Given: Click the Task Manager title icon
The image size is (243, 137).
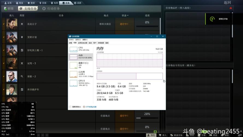Looking at the screenshot, I should click(70, 36).
